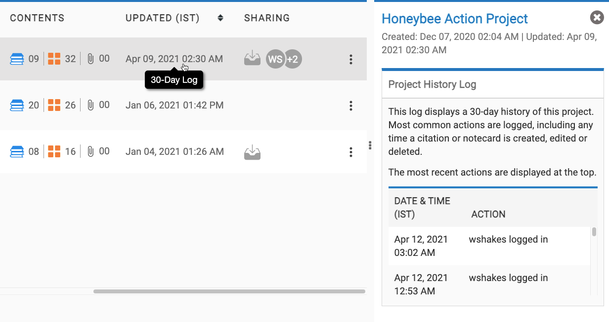Open the first row's three-dot options menu
The image size is (609, 322).
pyautogui.click(x=350, y=60)
